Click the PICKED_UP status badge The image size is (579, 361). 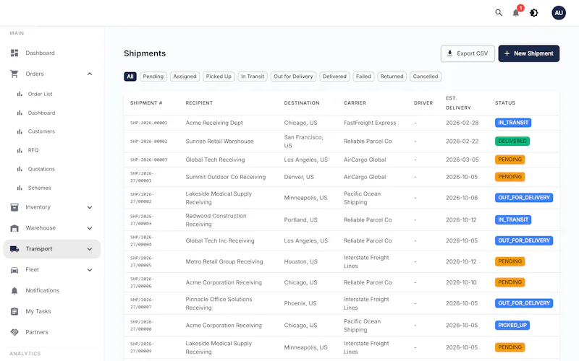tap(512, 326)
